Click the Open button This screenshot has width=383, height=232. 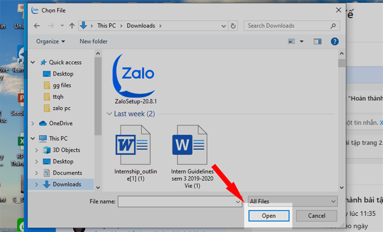tap(269, 216)
